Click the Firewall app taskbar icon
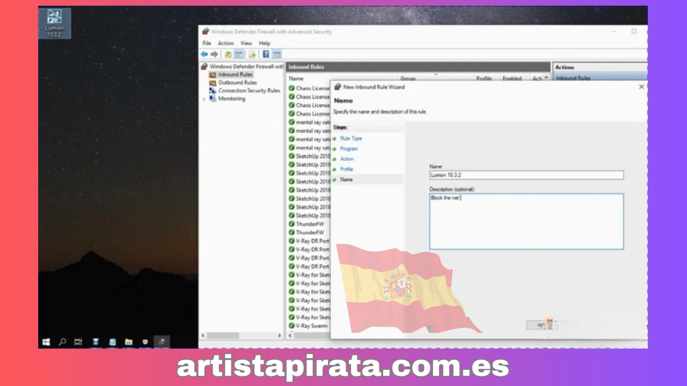 (162, 342)
